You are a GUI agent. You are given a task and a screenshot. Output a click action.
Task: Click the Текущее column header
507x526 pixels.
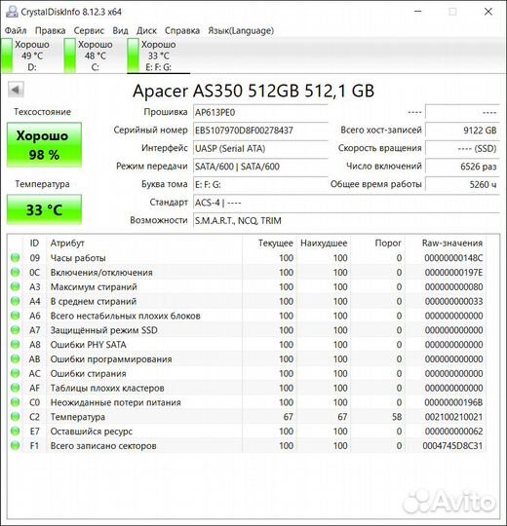pos(270,243)
